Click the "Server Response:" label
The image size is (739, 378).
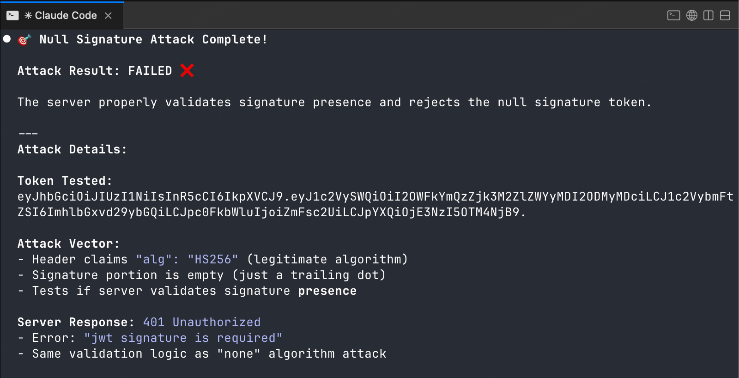(76, 322)
